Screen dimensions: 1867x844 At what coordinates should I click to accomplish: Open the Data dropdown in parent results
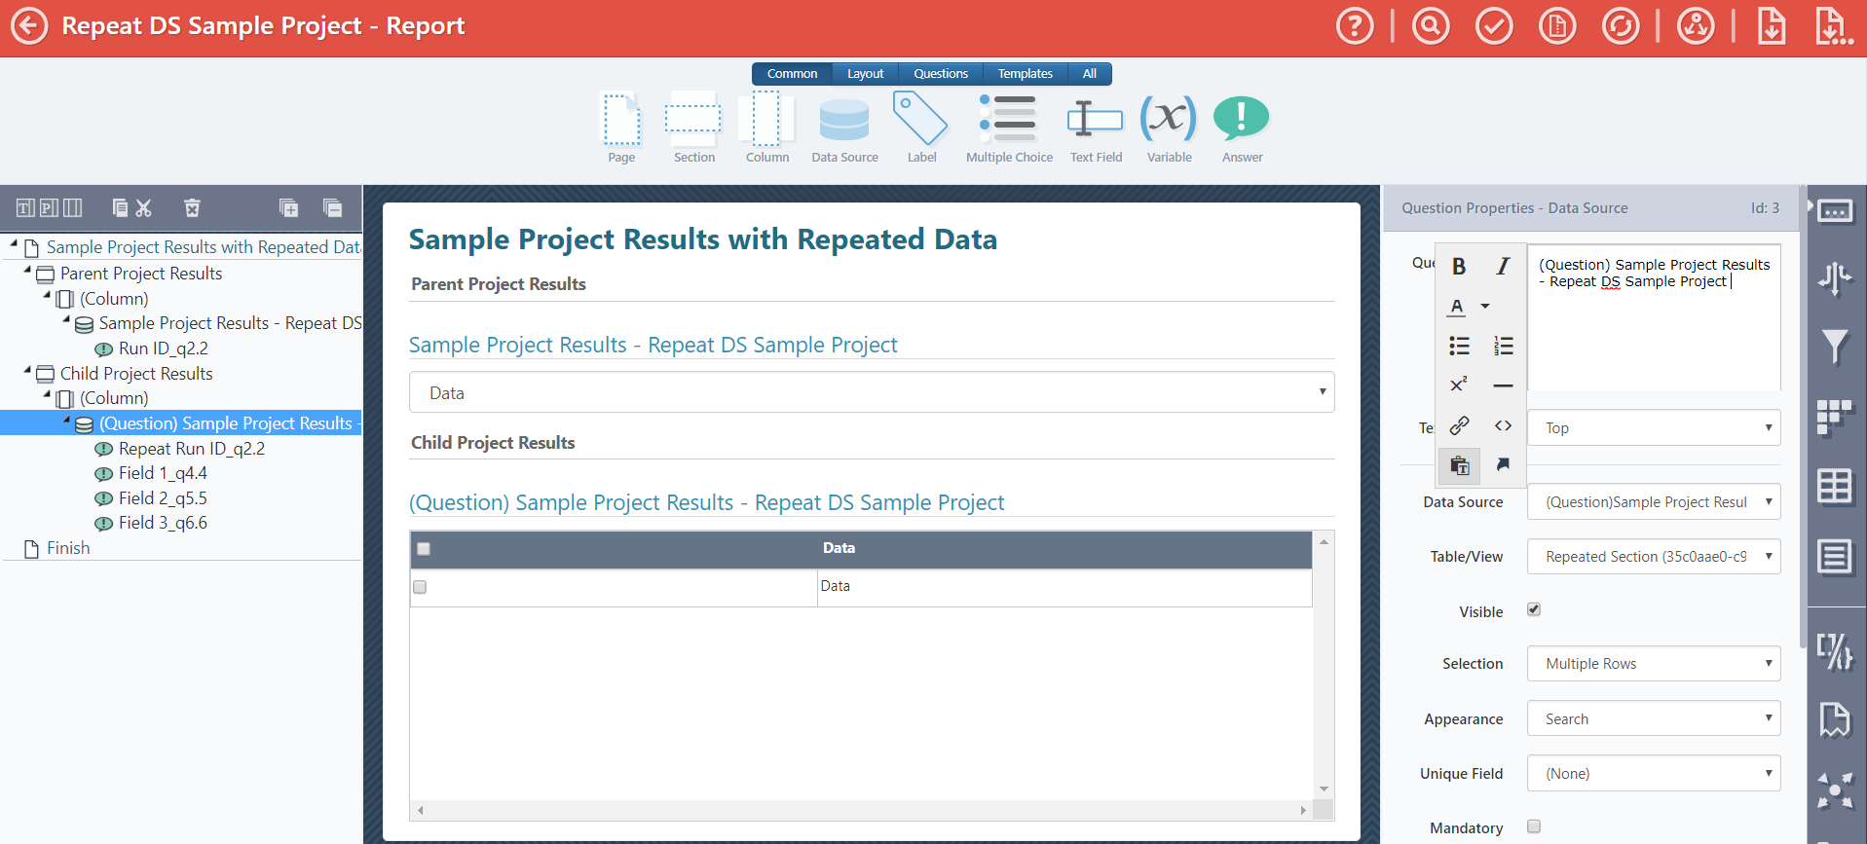pos(872,392)
